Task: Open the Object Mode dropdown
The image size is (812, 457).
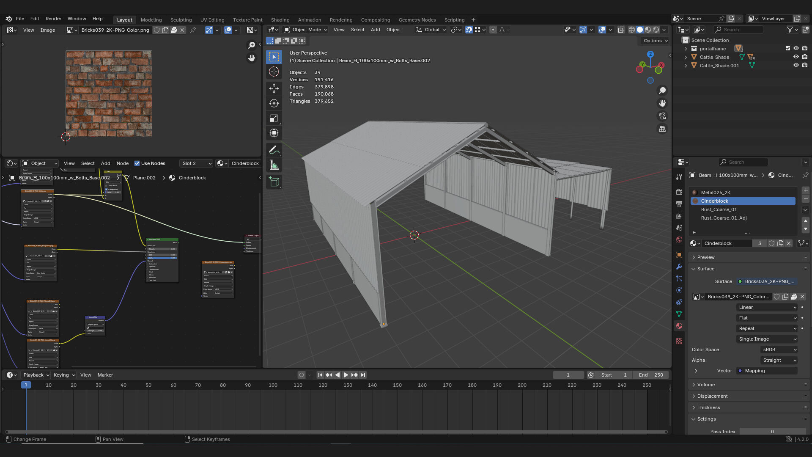Action: point(306,30)
